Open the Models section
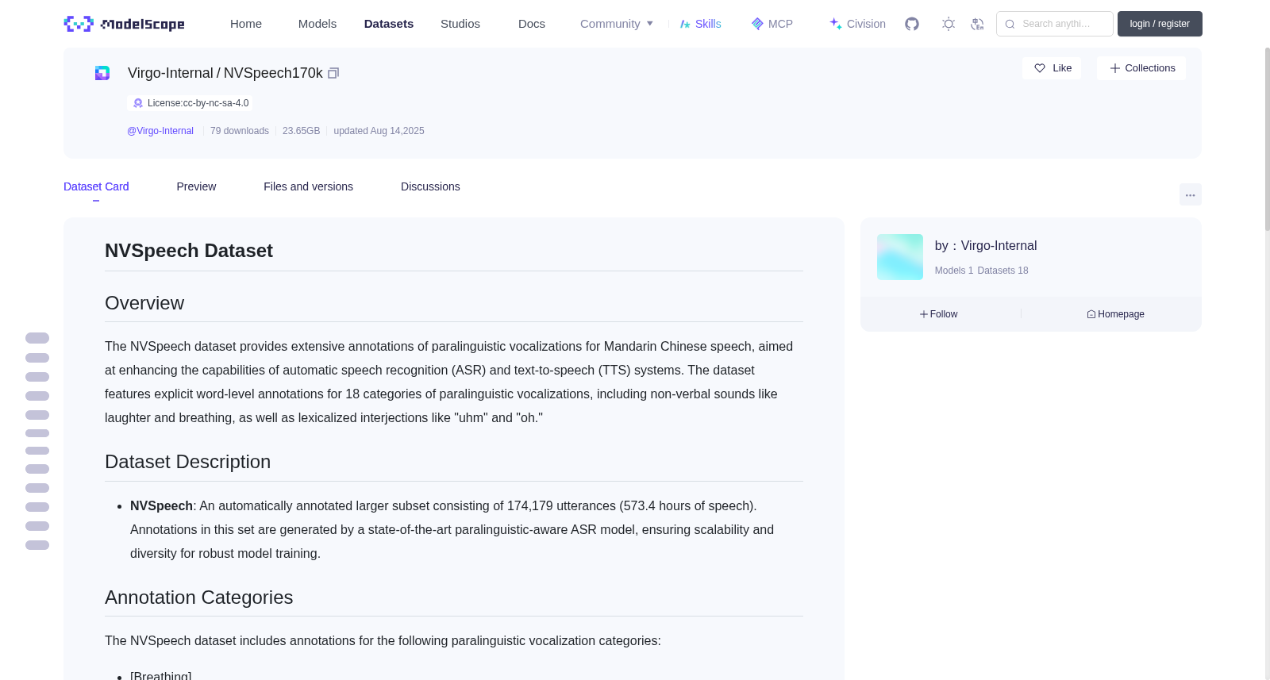Screen dimensions: 1270x680 [x=317, y=24]
